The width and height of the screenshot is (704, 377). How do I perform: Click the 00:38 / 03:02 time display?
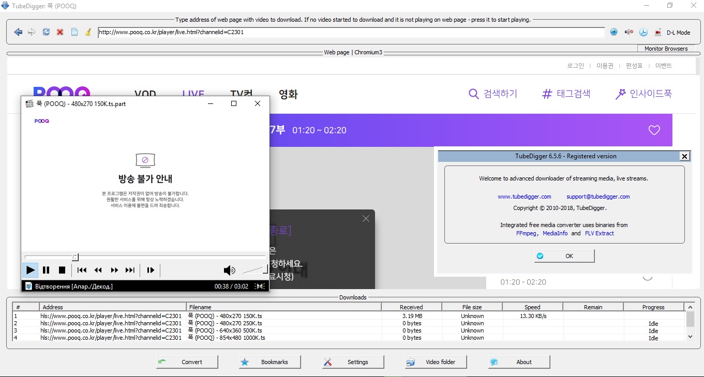click(231, 286)
